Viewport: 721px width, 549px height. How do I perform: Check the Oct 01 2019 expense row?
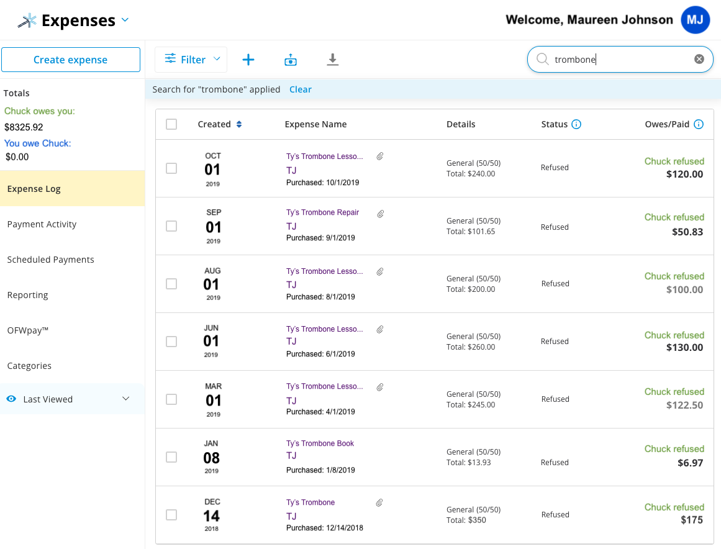[171, 168]
